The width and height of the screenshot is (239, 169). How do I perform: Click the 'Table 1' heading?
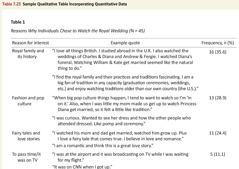[x=18, y=22]
